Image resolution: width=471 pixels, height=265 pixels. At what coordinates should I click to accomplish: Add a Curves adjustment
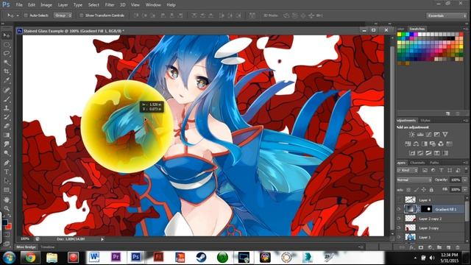coord(428,134)
